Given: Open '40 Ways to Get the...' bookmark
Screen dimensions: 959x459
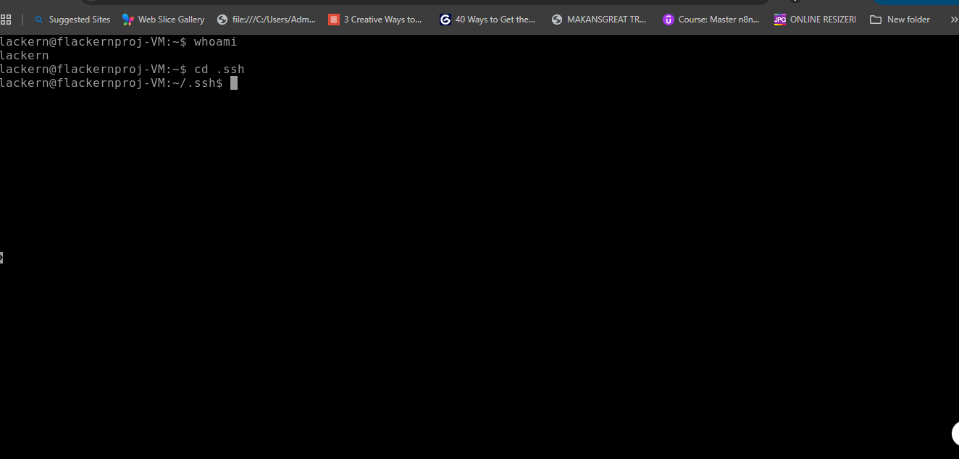Looking at the screenshot, I should [x=487, y=20].
